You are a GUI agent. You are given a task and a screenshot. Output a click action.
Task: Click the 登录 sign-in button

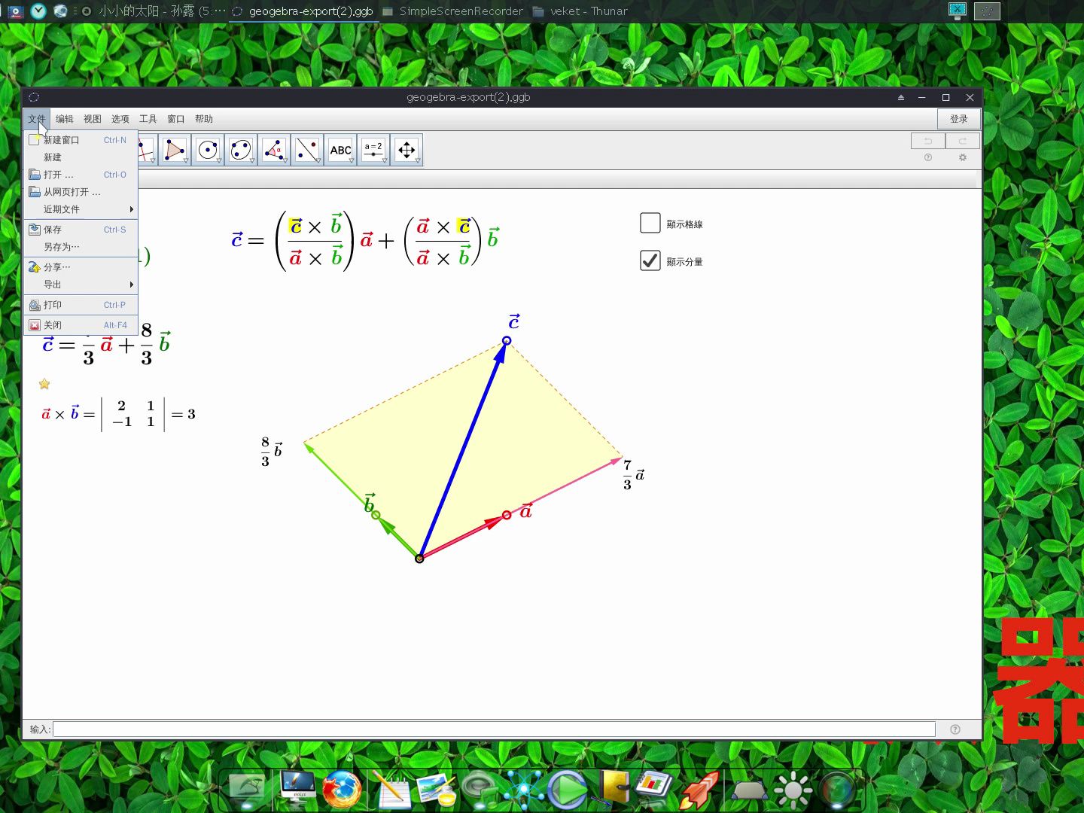click(959, 119)
